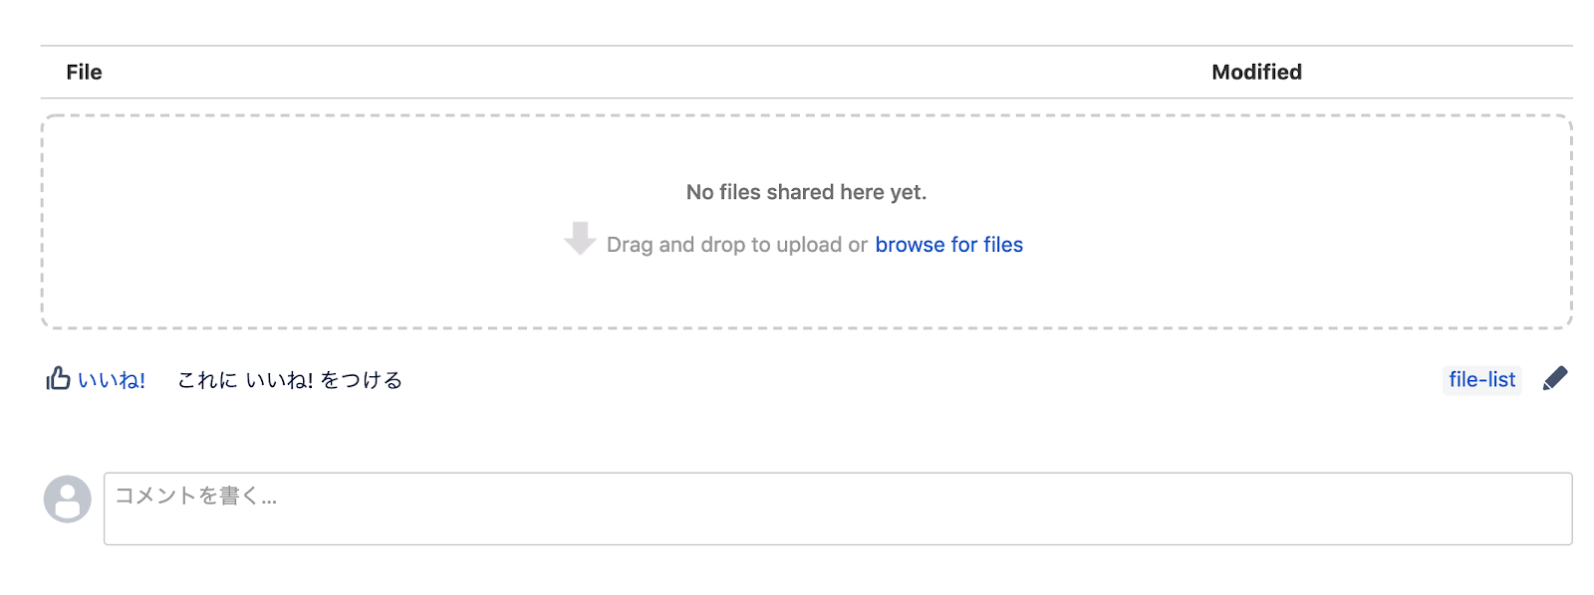Screen dimensions: 1594x595
Task: Open the browse for files link
Action: click(x=948, y=245)
